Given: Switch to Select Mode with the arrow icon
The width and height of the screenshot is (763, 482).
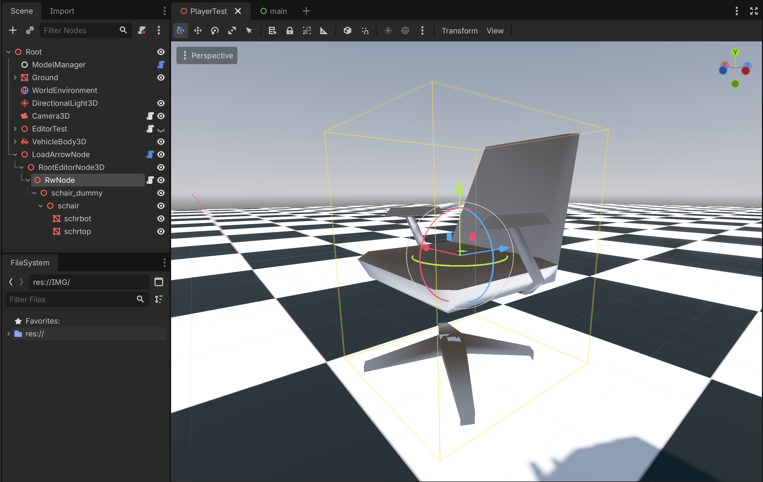Looking at the screenshot, I should 249,30.
